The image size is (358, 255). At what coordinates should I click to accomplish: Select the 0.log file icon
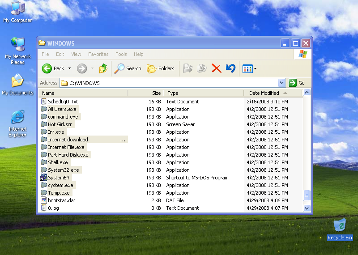pyautogui.click(x=43, y=208)
